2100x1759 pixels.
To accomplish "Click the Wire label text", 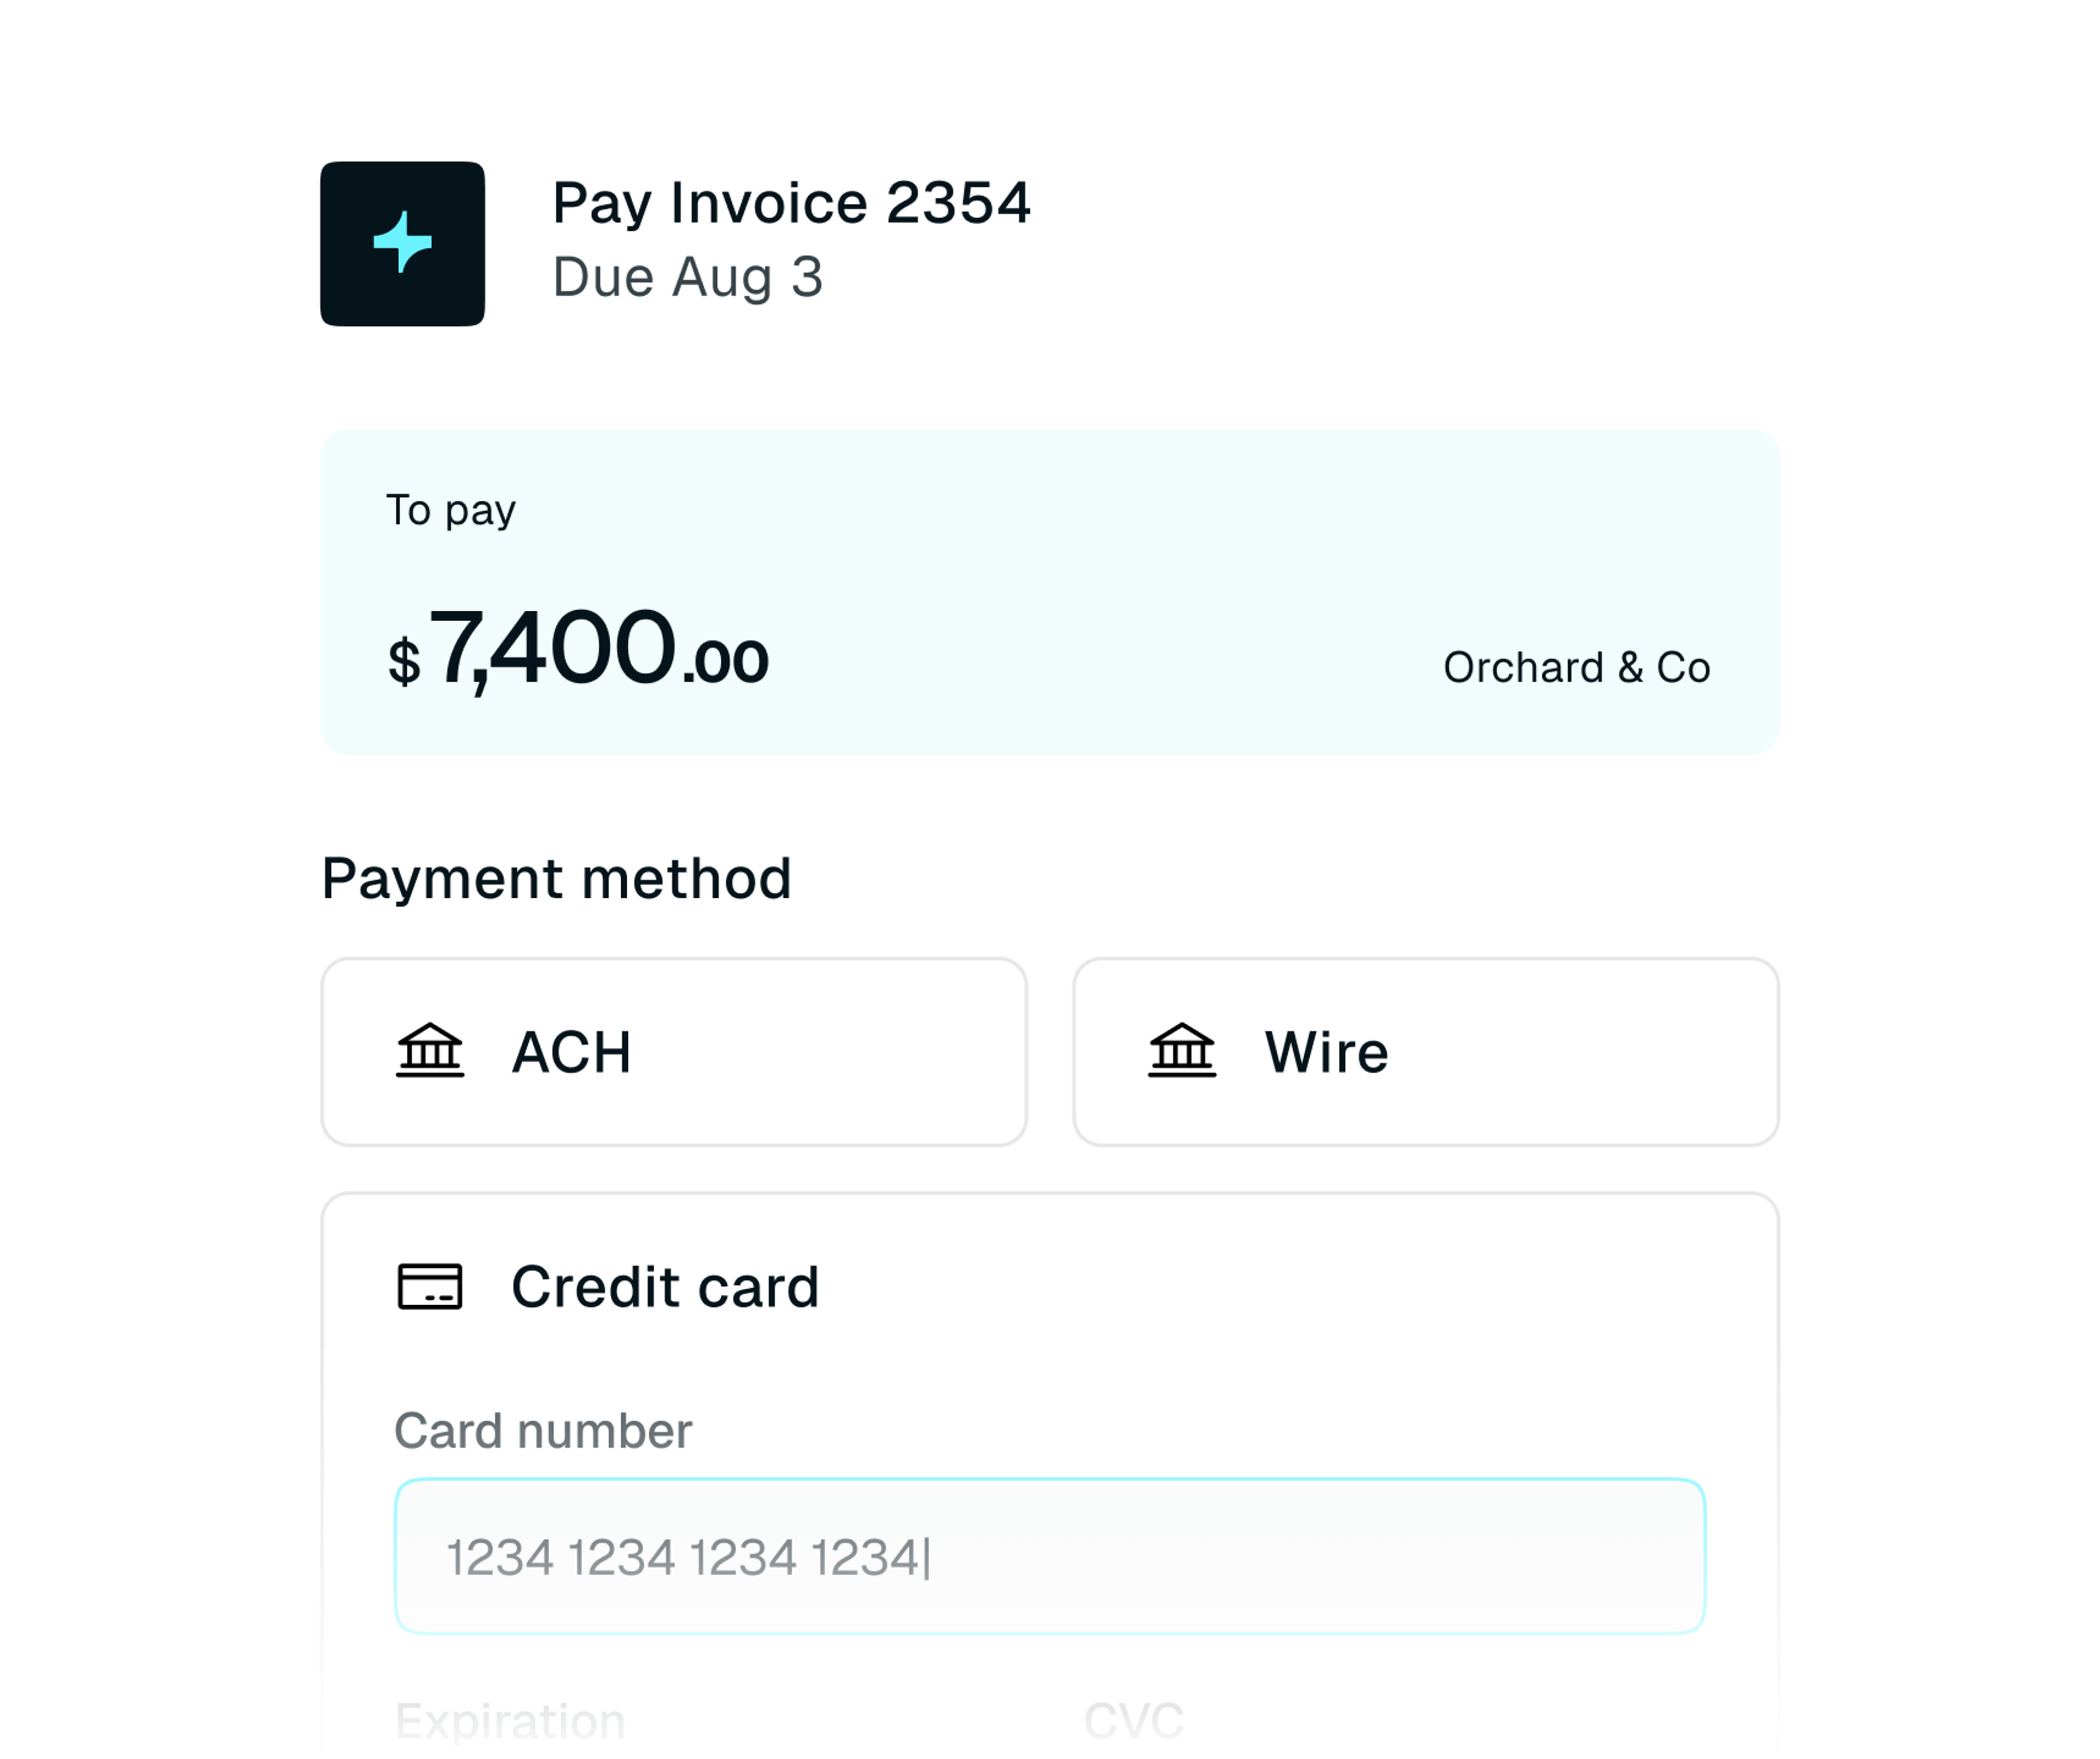I will click(1327, 1052).
